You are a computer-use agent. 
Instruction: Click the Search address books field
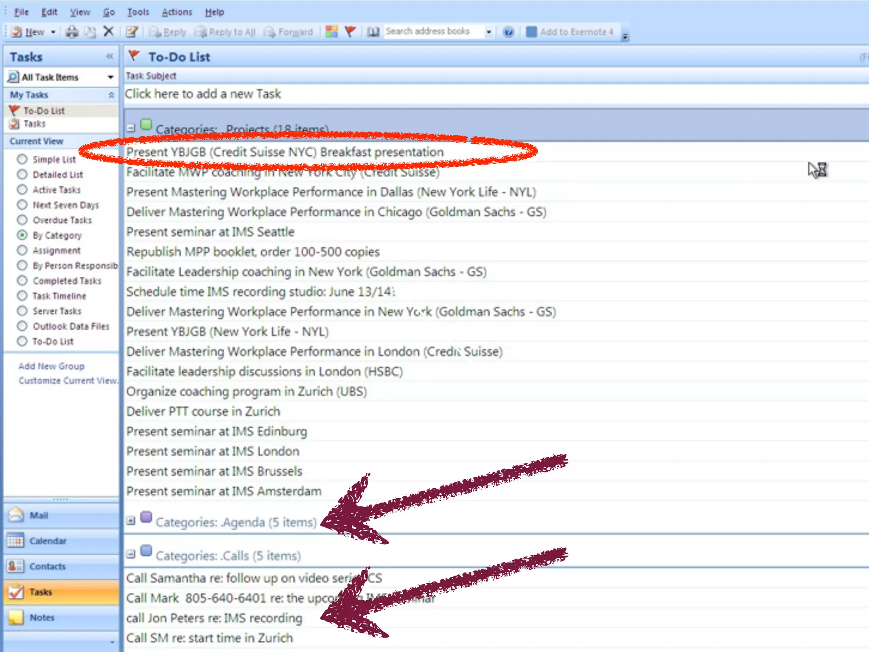click(433, 31)
